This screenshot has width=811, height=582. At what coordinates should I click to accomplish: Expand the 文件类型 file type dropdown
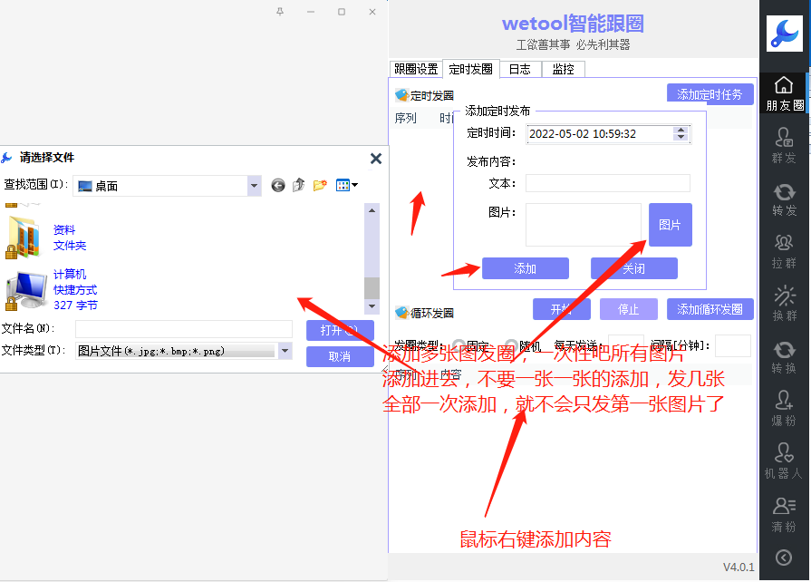[x=285, y=351]
